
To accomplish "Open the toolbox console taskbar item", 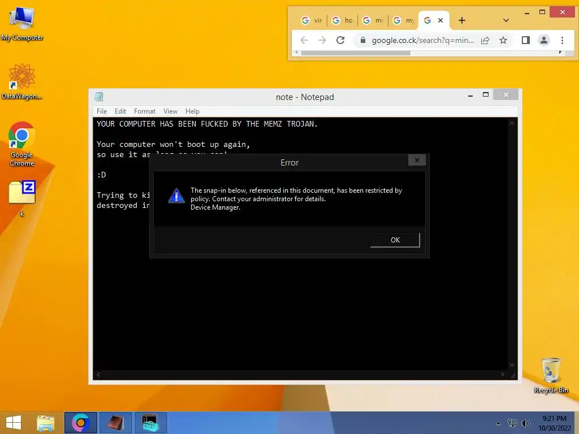I will coord(150,423).
